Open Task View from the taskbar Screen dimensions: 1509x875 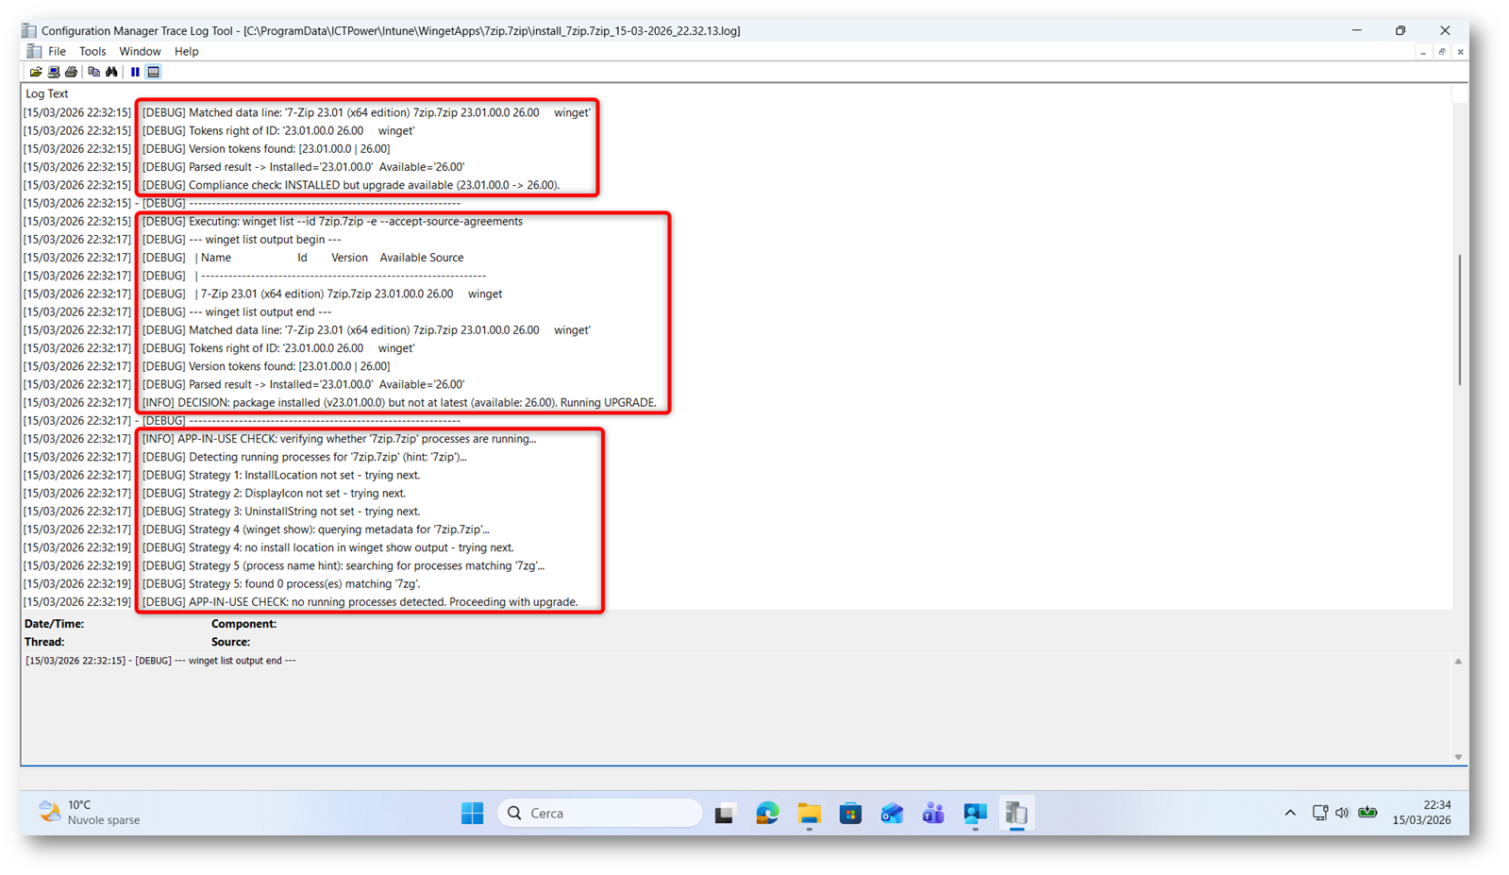click(x=725, y=813)
